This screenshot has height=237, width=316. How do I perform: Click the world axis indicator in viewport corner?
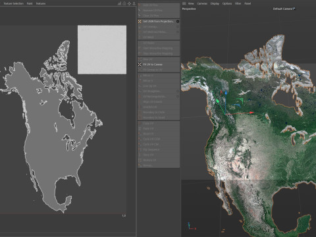pyautogui.click(x=191, y=226)
